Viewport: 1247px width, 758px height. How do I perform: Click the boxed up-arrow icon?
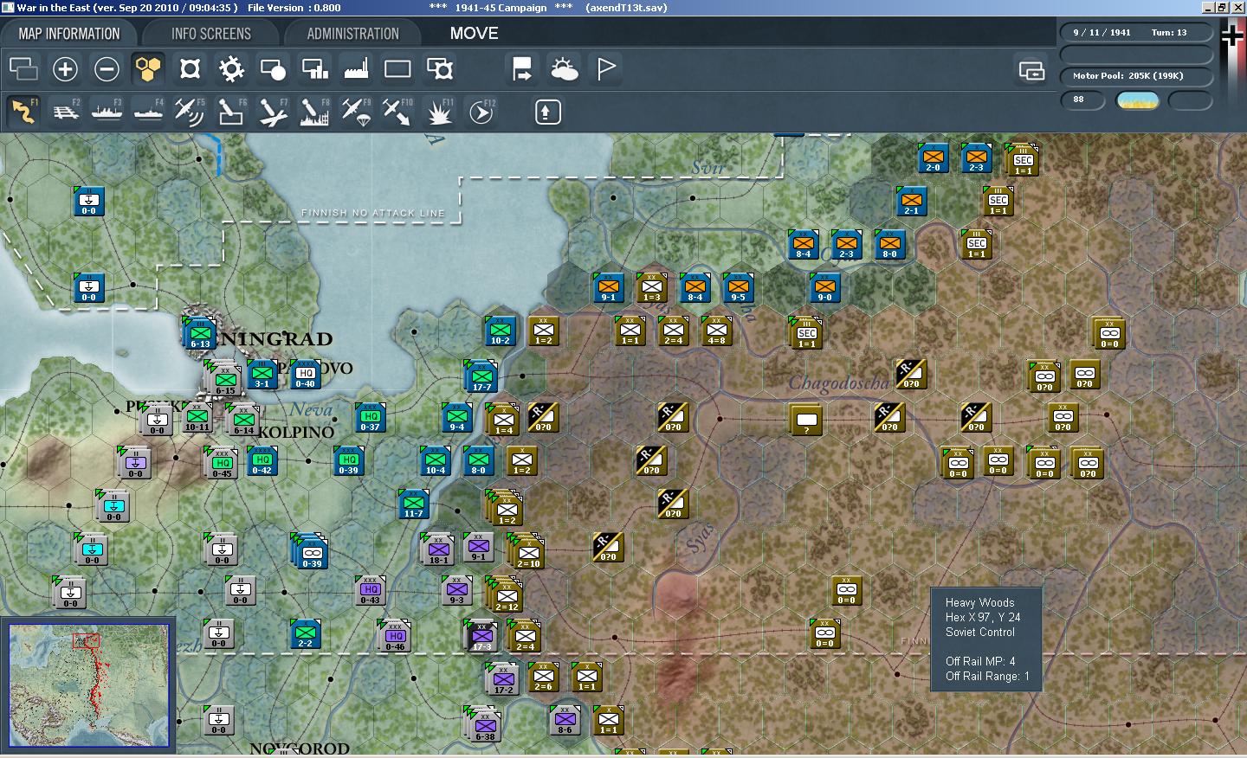click(547, 112)
